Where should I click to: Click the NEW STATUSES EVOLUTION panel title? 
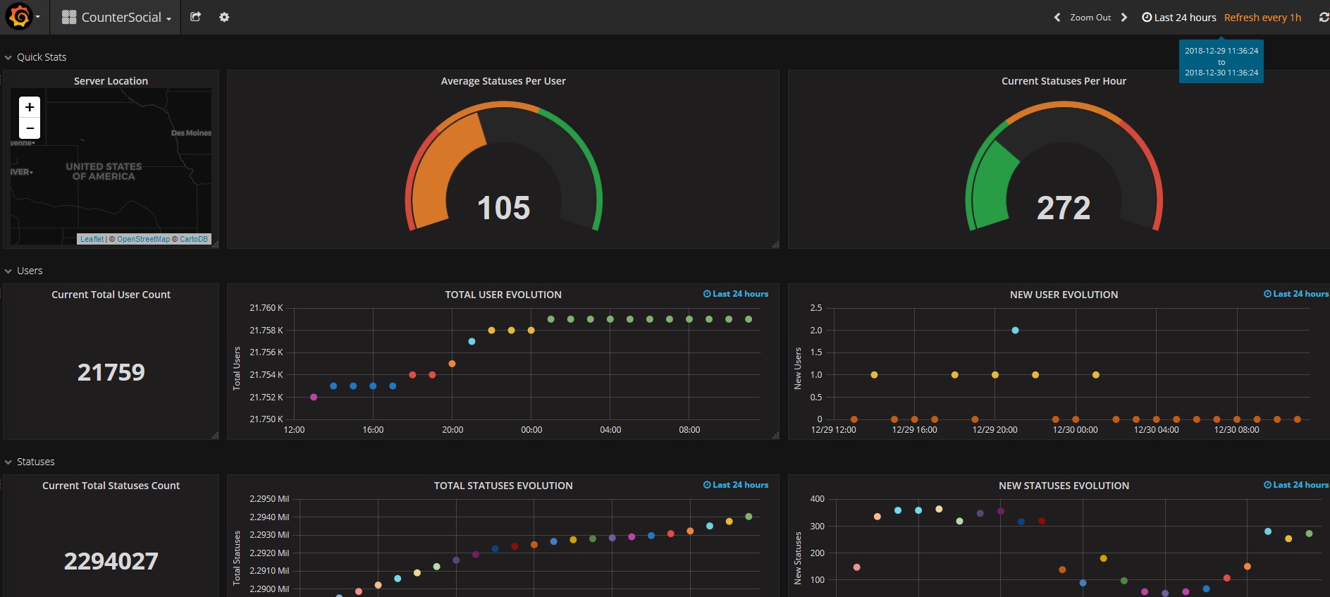pyautogui.click(x=1063, y=486)
